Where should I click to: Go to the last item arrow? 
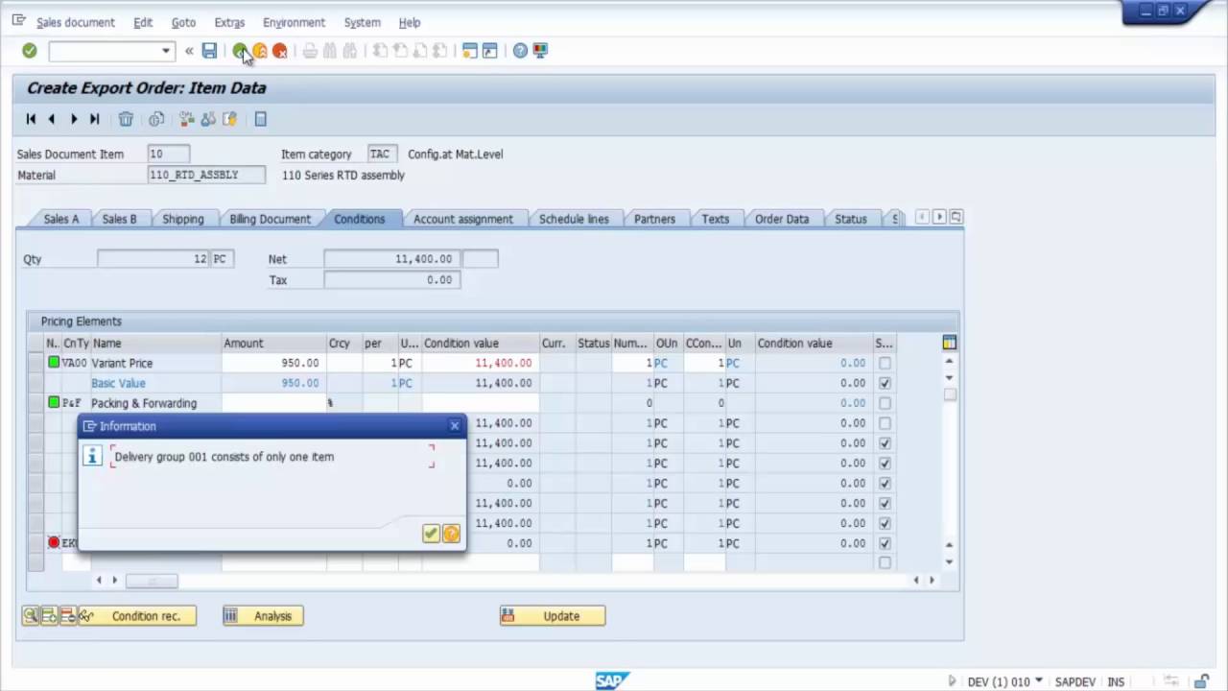pyautogui.click(x=94, y=119)
